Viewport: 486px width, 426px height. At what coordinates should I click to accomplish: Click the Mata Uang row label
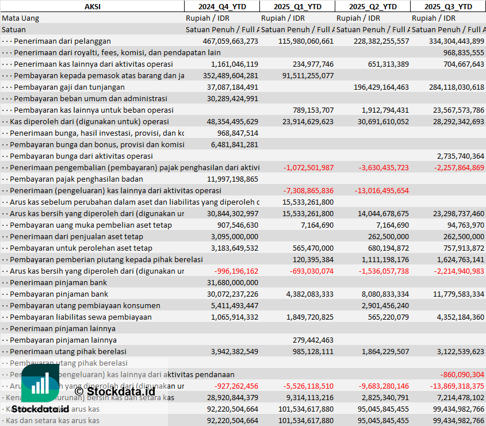coord(21,18)
